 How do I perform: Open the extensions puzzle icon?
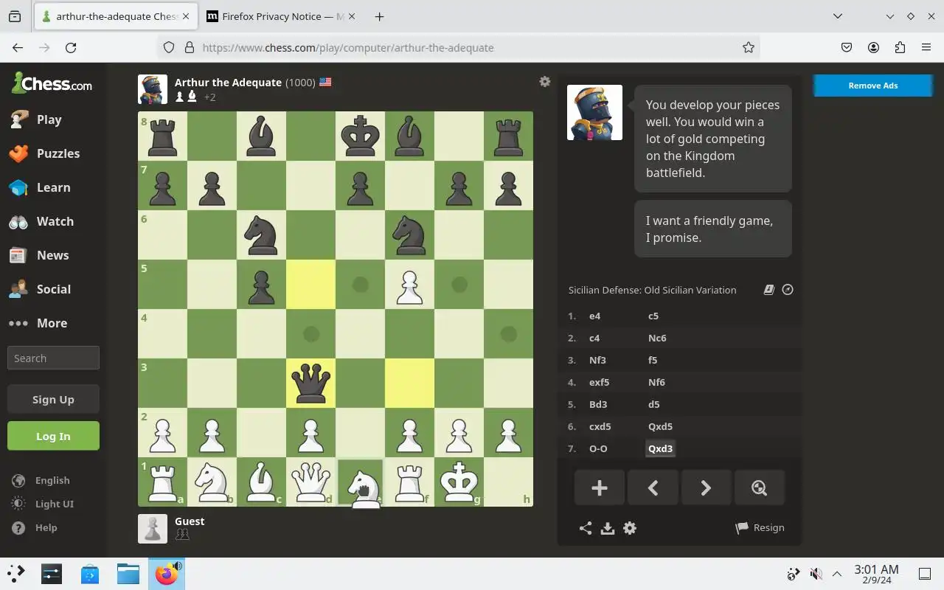tap(900, 47)
